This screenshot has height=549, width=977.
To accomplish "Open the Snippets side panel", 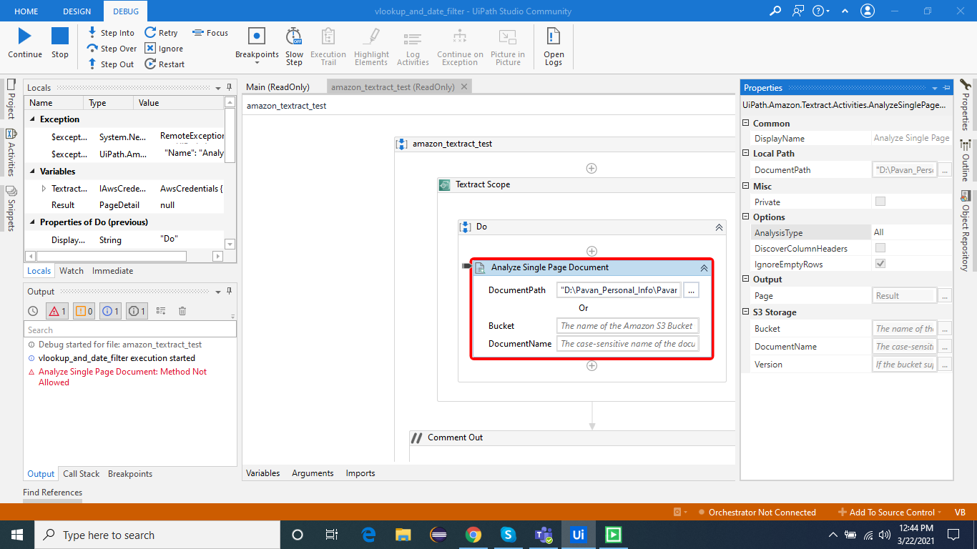I will (x=11, y=208).
